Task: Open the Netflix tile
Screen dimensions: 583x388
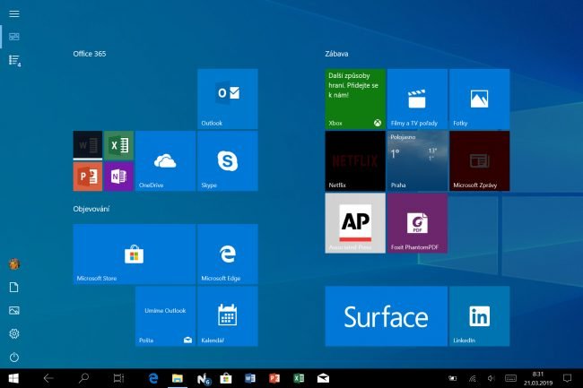Action: 355,160
